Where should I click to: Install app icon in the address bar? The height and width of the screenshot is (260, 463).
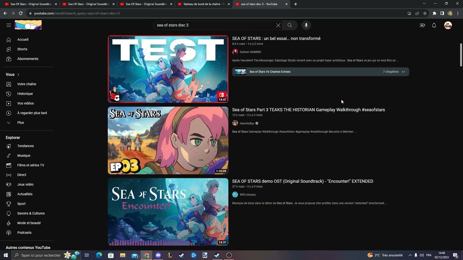409,13
